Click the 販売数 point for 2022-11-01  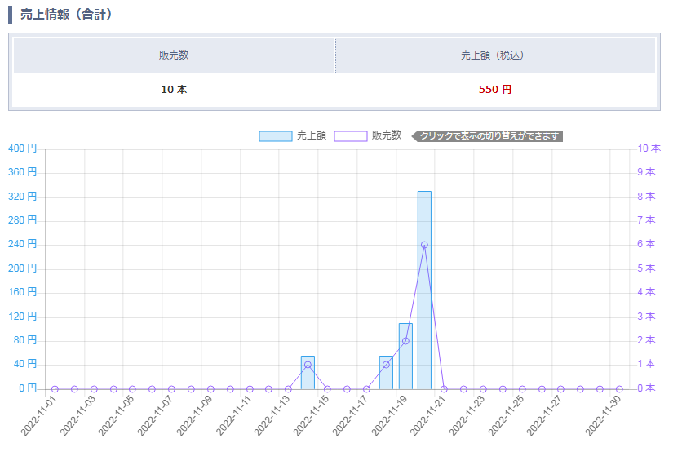[55, 389]
